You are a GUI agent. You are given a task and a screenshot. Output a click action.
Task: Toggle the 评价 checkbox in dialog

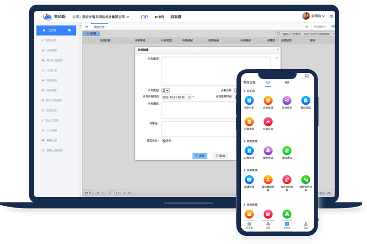(x=164, y=141)
